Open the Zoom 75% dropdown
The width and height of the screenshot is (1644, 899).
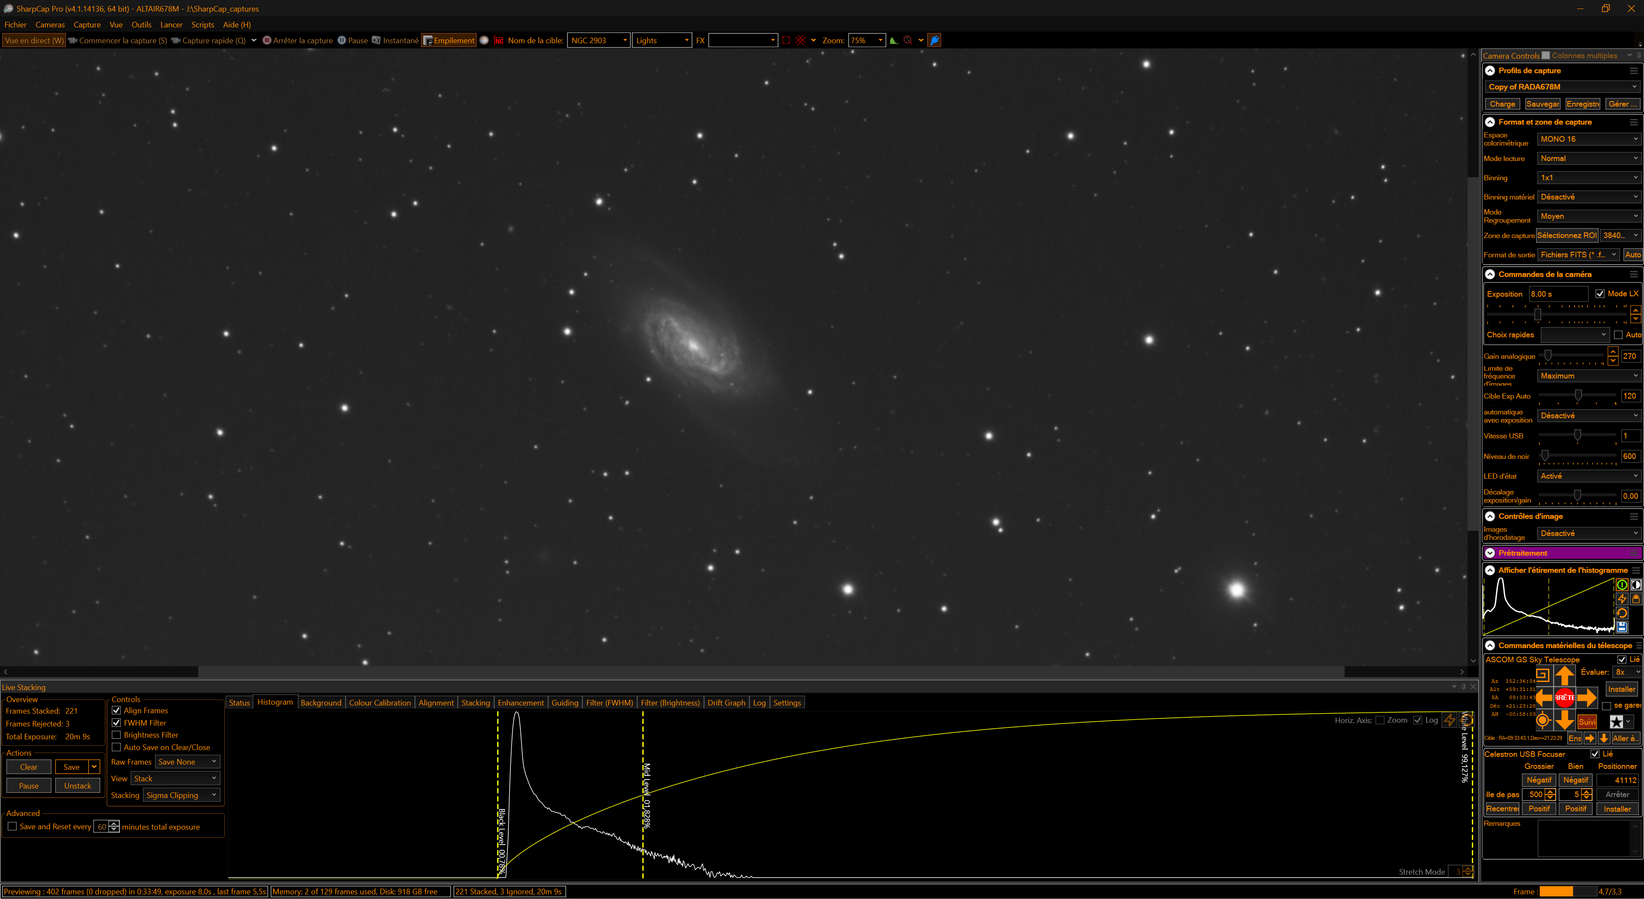click(866, 40)
